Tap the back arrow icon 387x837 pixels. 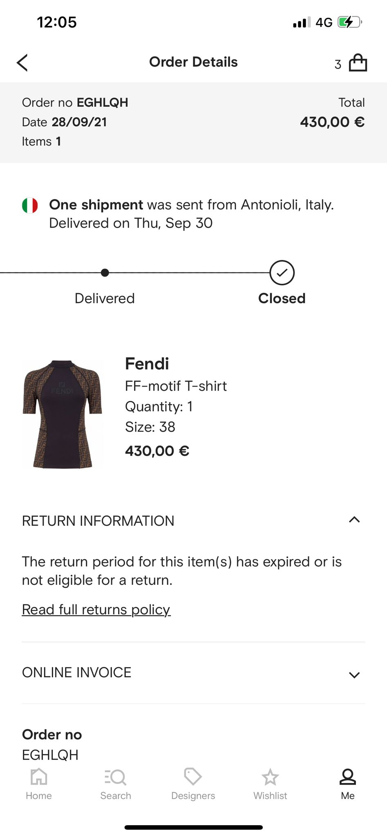coord(22,63)
